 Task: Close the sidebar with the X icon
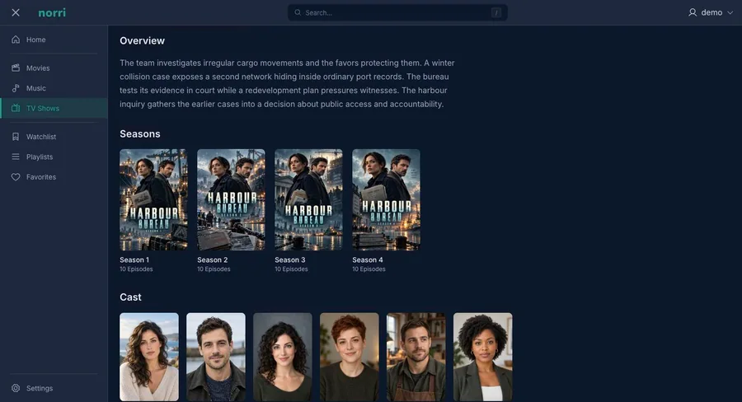16,13
